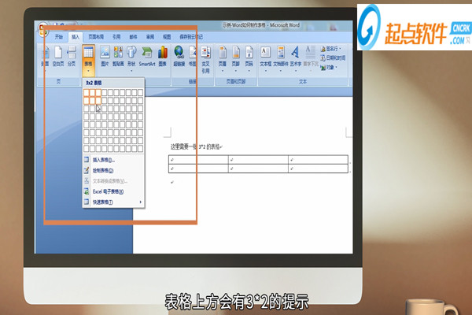Add a bookmark with 书签
This screenshot has height=315, width=472.
click(x=193, y=57)
